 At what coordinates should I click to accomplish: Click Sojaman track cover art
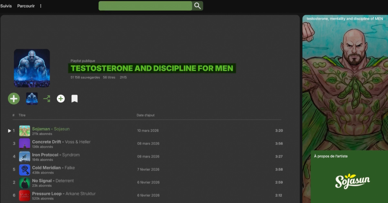[x=25, y=131]
